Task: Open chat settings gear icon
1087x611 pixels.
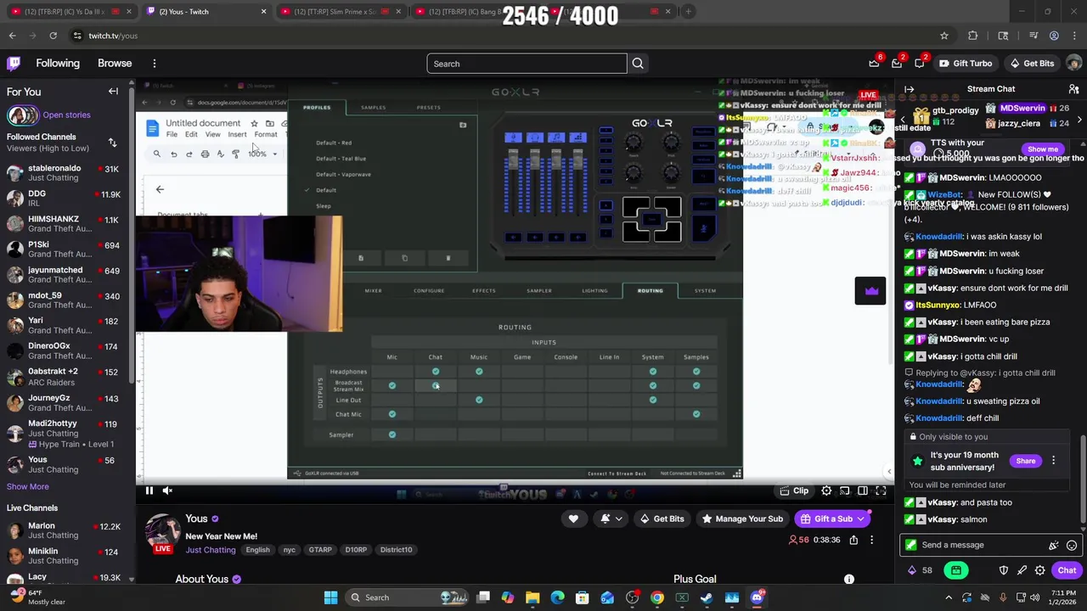Action: point(1039,570)
